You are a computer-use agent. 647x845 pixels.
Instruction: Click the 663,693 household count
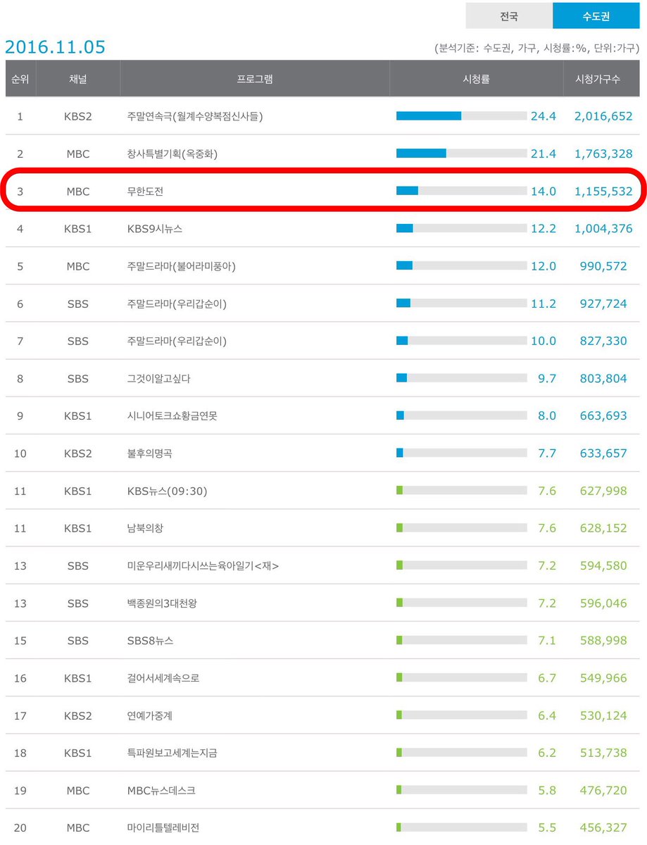[x=603, y=415]
